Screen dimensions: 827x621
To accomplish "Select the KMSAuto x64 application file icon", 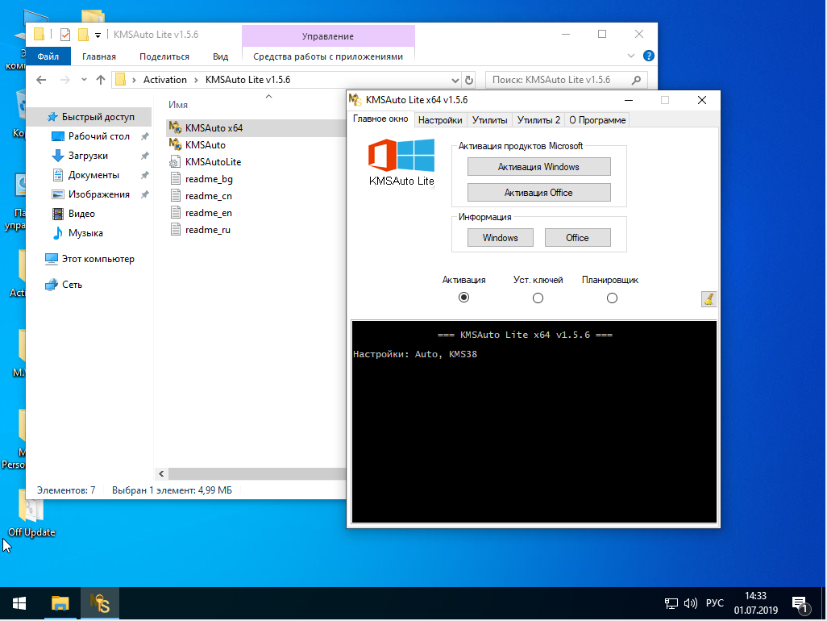I will 175,127.
